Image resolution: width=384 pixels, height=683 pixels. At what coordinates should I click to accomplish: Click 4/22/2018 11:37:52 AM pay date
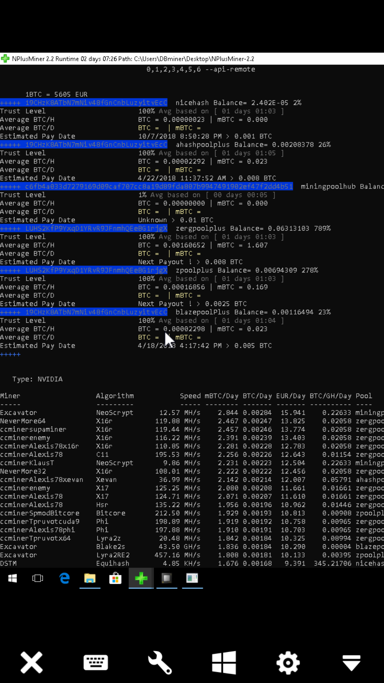pyautogui.click(x=182, y=178)
